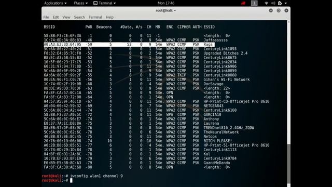Click ESSID GaandMeDanda
The height and width of the screenshot is (187, 332).
click(217, 163)
